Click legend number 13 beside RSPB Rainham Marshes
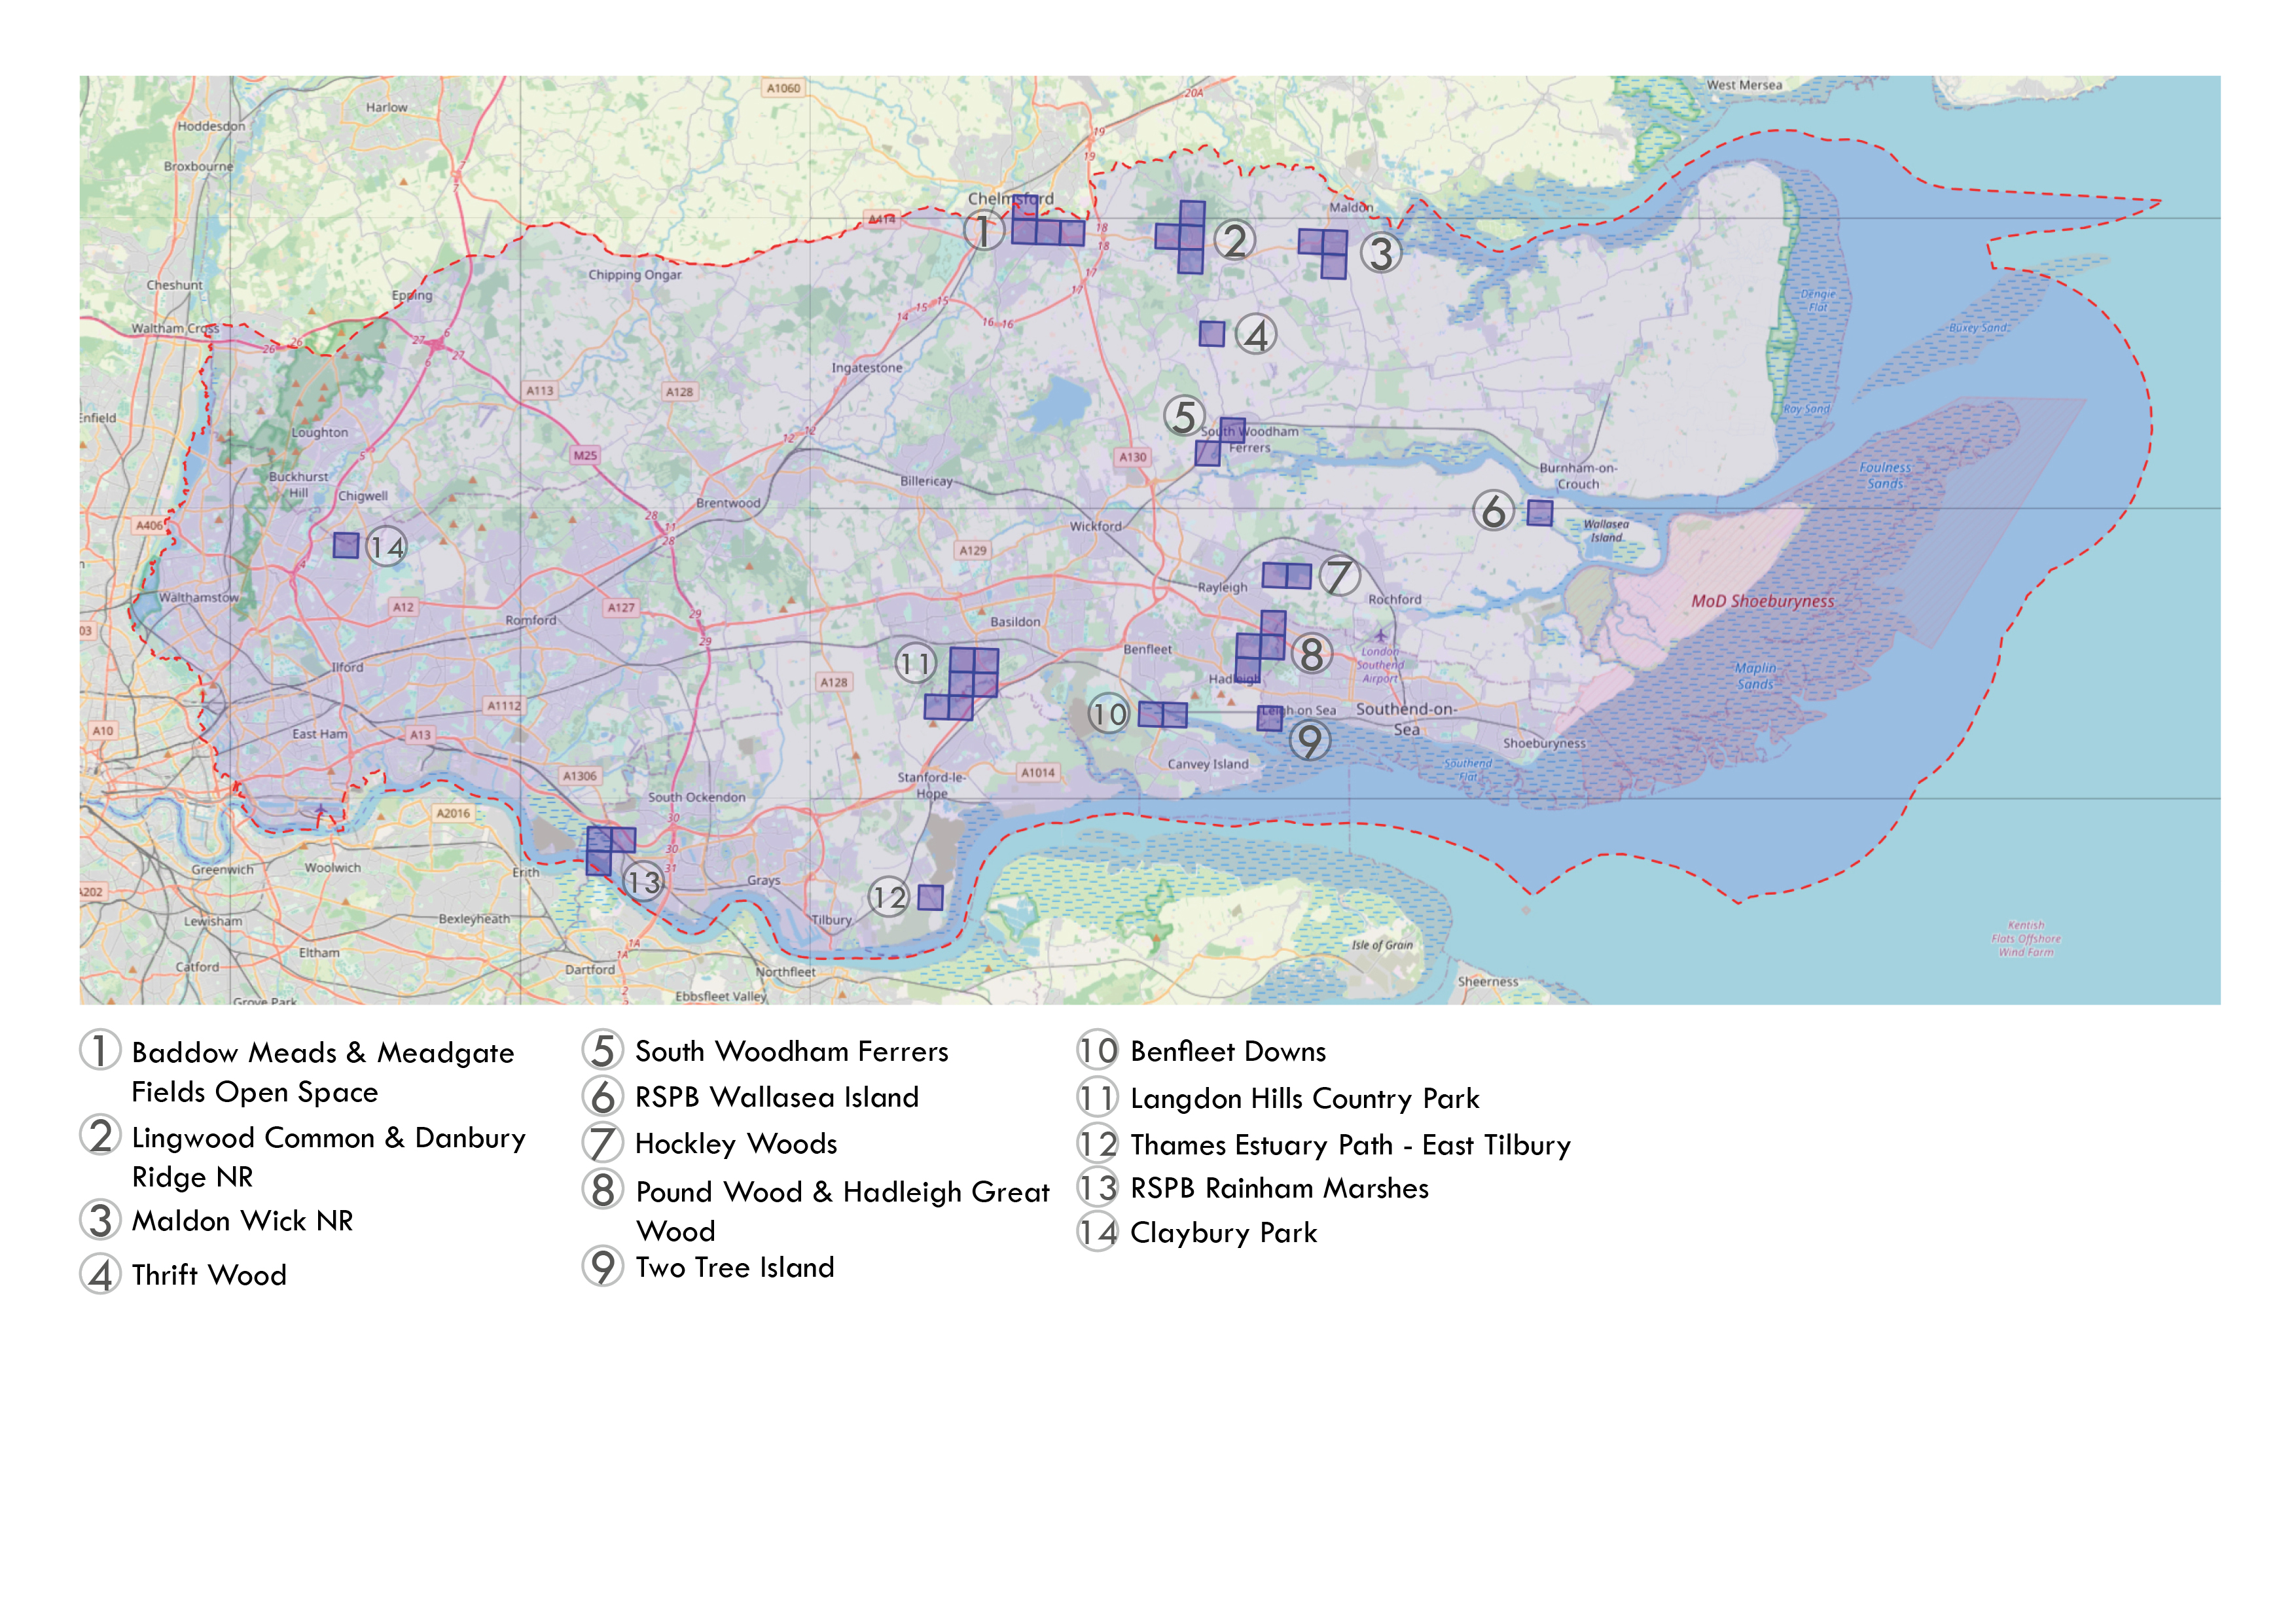 (1098, 1188)
